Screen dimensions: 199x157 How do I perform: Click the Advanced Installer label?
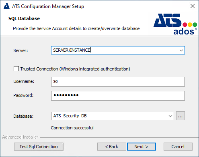pos(20,137)
